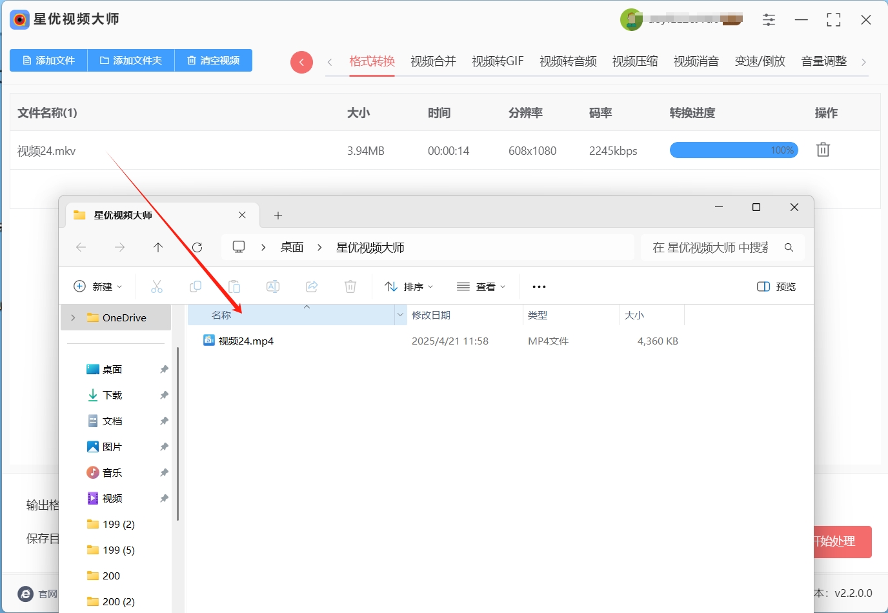Click the 视频24.mp4 file icon
888x613 pixels.
tap(209, 340)
